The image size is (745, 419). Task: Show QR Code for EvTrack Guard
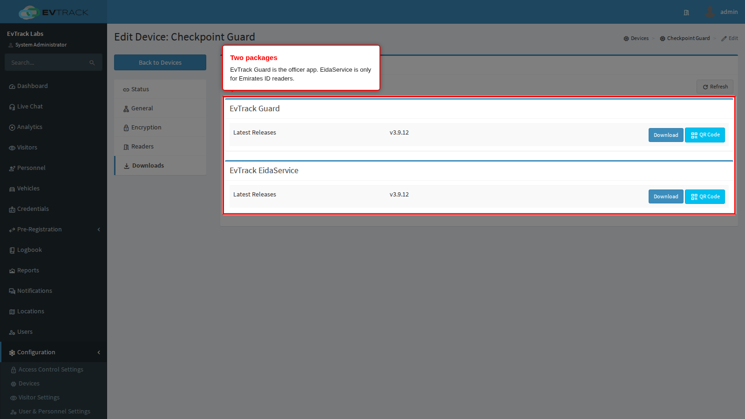click(x=705, y=135)
